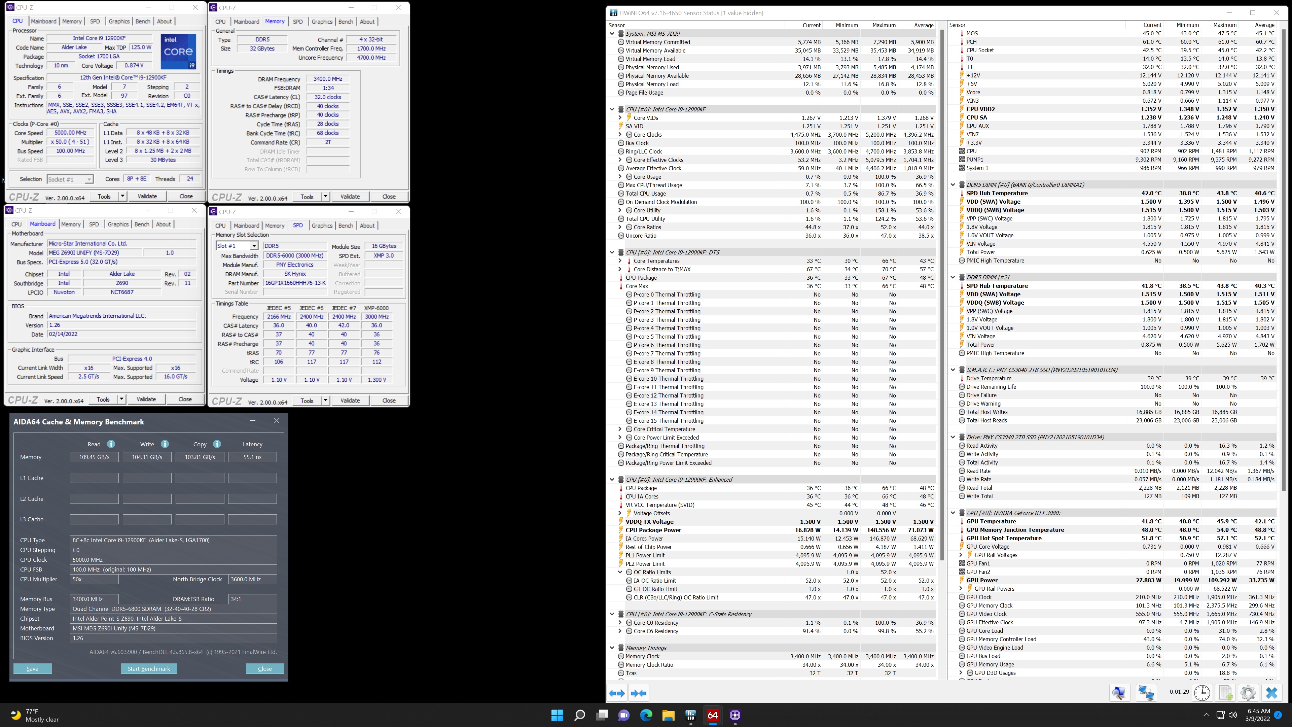Open Tools dropdown arrow in CPU-Z CPU window

(122, 196)
